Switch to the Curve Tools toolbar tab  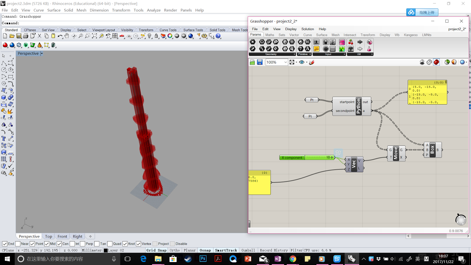tap(168, 30)
